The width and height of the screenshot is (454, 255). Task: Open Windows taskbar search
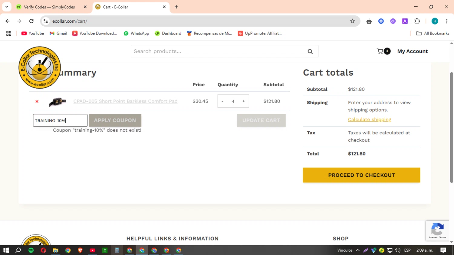coord(18,250)
